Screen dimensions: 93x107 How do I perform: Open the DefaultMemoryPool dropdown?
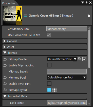coord(67,77)
